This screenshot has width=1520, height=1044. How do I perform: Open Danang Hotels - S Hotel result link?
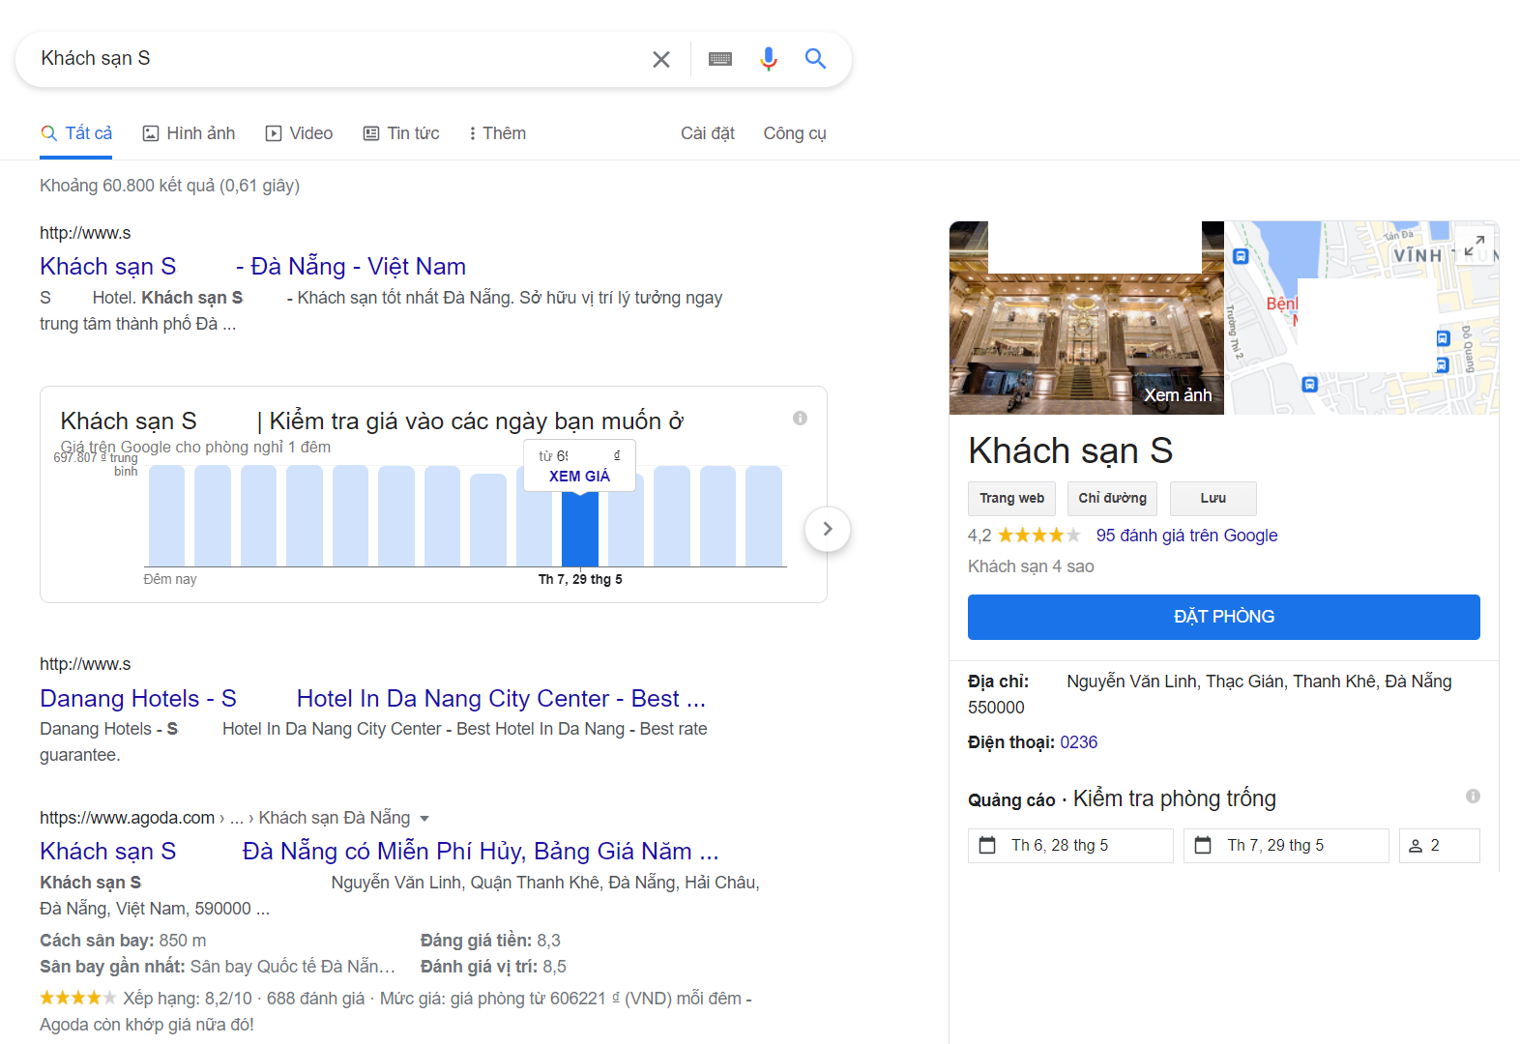click(372, 698)
